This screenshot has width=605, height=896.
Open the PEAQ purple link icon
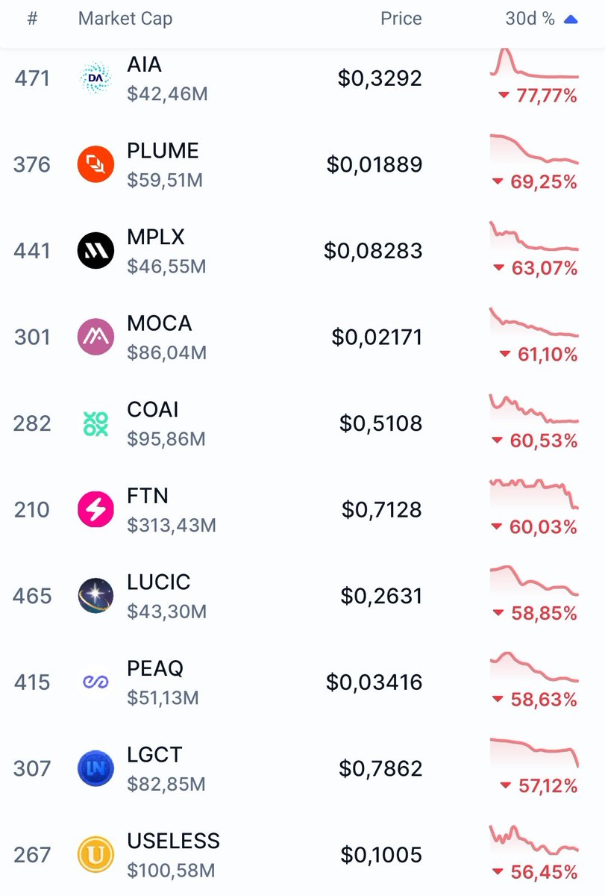click(95, 682)
